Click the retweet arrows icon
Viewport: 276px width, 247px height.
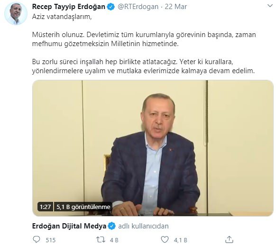[101, 239]
